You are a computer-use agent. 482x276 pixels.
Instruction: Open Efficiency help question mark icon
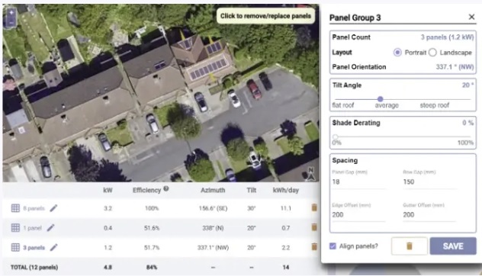pos(166,189)
